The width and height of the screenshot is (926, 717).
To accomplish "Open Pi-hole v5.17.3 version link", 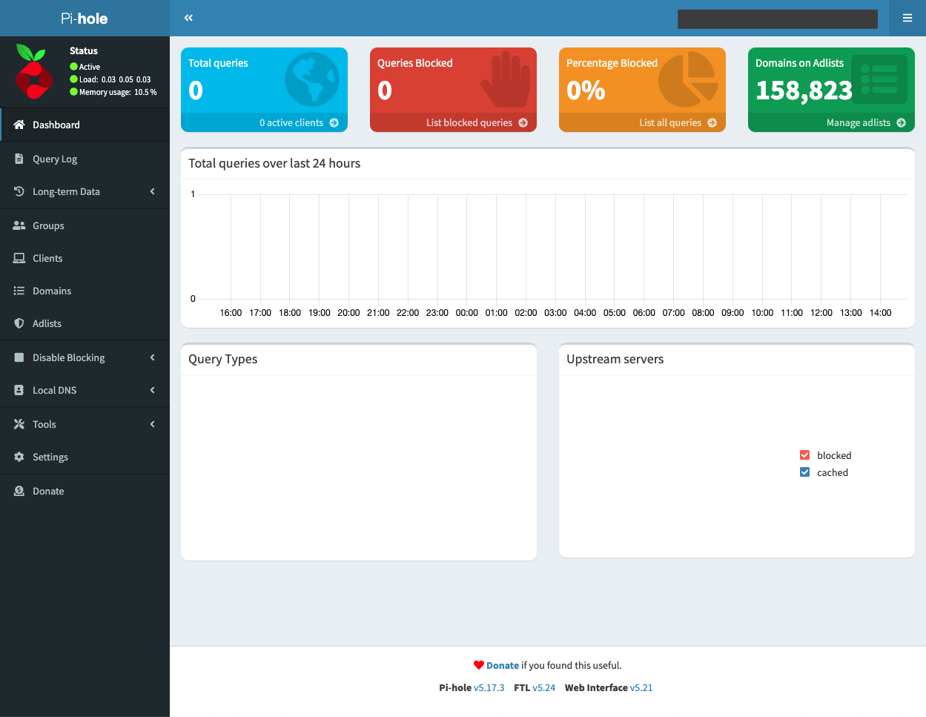I will (x=489, y=687).
